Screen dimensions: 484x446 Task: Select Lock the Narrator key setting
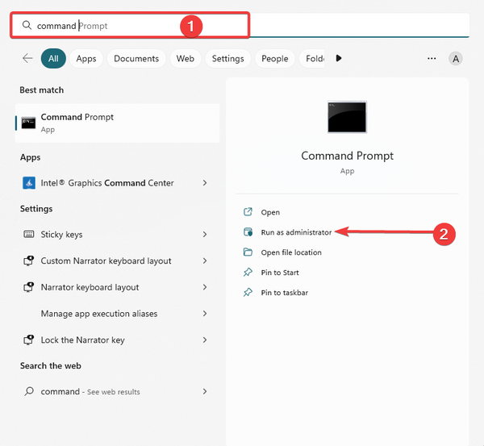(82, 340)
